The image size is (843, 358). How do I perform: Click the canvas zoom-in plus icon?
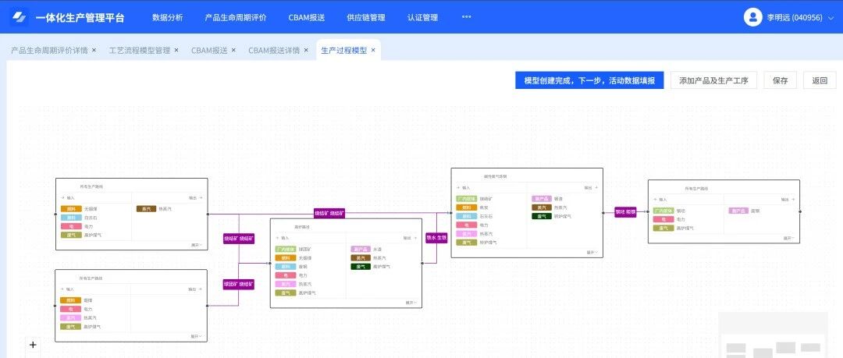click(33, 345)
